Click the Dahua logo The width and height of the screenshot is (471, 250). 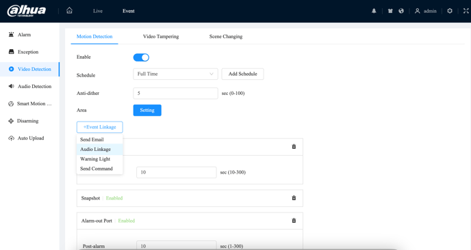tap(27, 10)
